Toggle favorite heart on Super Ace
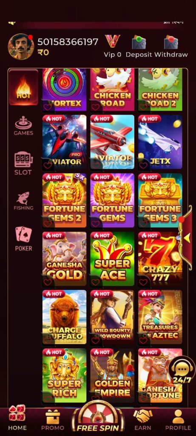This screenshot has height=436, width=196. (96, 282)
